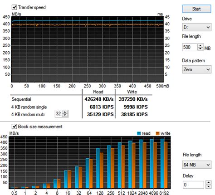Viewport: 215px width, 195px height.
Task: Click the orange write legend swatch
Action: coord(158,133)
